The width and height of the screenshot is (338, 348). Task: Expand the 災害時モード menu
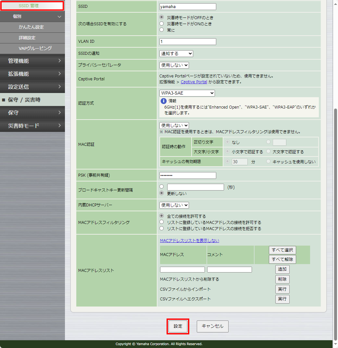[x=32, y=125]
